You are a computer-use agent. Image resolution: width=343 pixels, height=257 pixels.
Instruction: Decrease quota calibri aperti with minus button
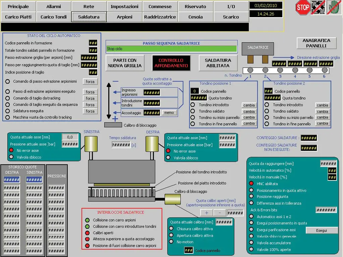pyautogui.click(x=220, y=213)
